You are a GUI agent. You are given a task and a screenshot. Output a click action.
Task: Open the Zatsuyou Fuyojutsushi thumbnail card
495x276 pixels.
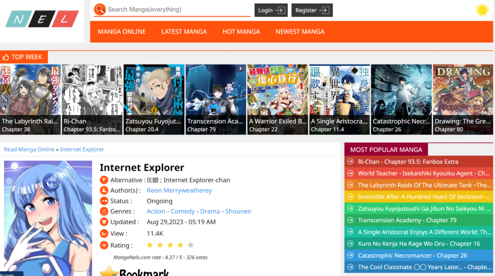click(x=154, y=99)
